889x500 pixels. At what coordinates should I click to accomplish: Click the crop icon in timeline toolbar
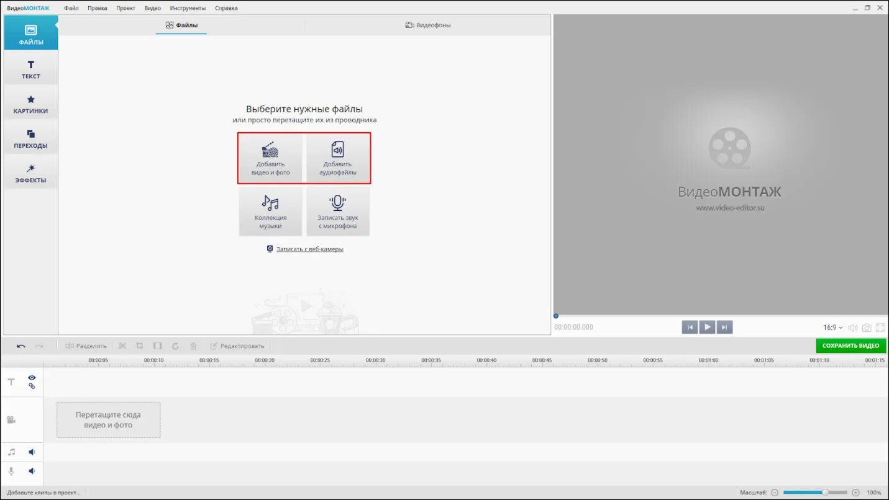[x=140, y=346]
